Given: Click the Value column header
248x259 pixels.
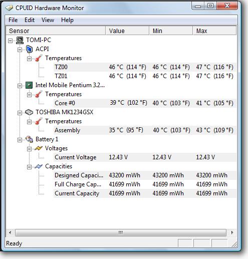Looking at the screenshot, I should coord(127,31).
